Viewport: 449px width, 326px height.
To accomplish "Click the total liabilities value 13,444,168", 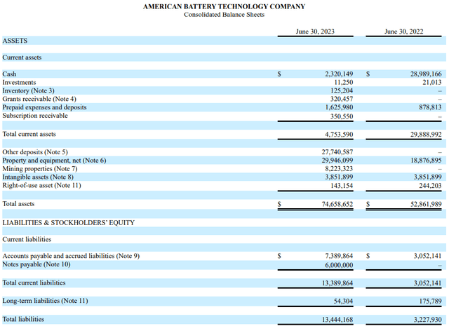I will click(x=337, y=320).
